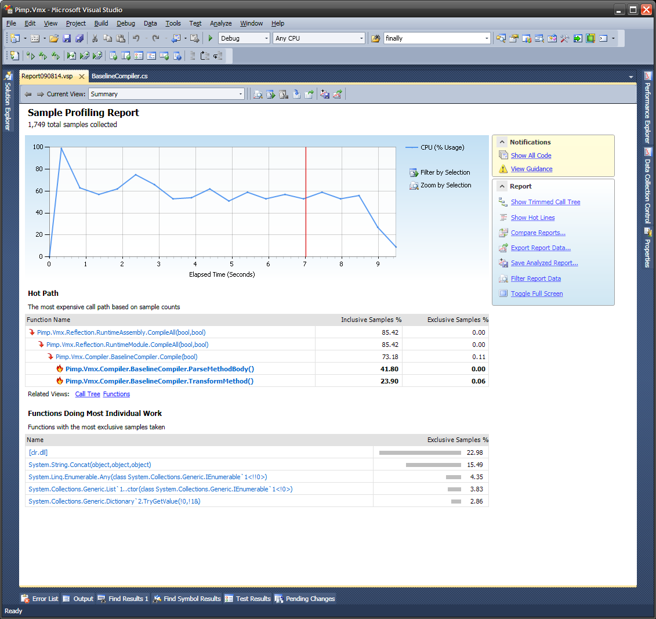Viewport: 656px width, 619px height.
Task: Click the Toggle Full Screen link
Action: [537, 294]
